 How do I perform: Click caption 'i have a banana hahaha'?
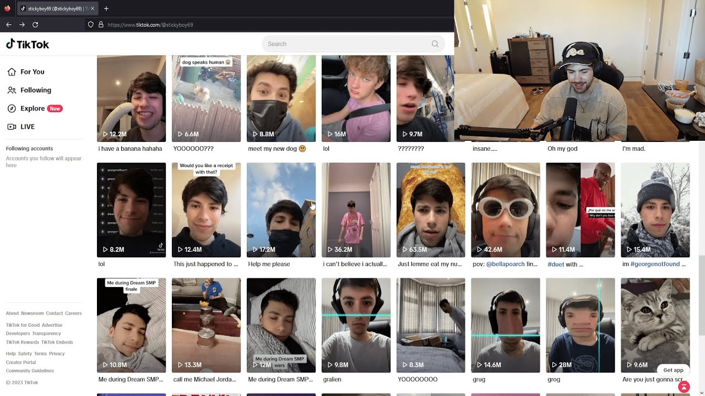131,148
